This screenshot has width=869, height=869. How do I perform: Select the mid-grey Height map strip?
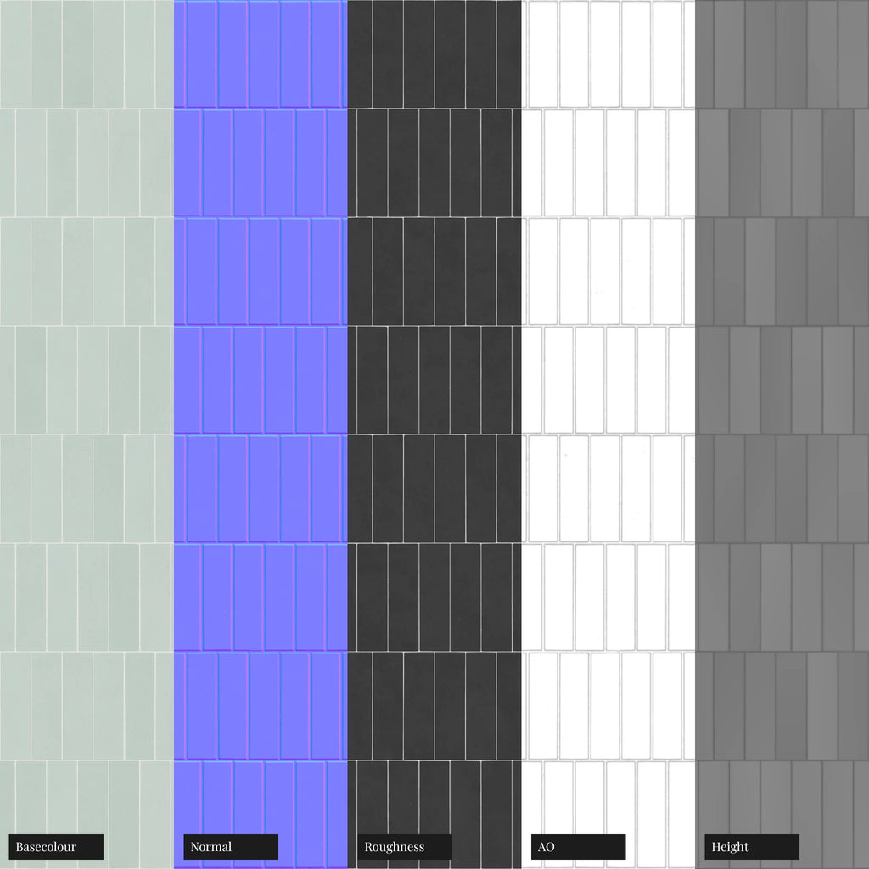pos(782,382)
